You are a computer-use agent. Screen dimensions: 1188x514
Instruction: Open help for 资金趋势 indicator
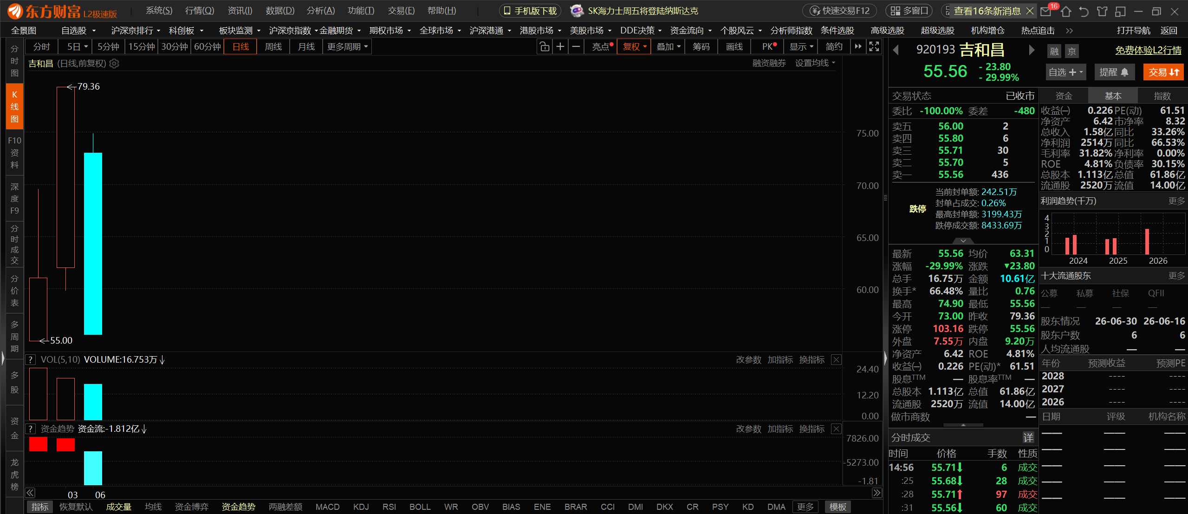[x=30, y=429]
